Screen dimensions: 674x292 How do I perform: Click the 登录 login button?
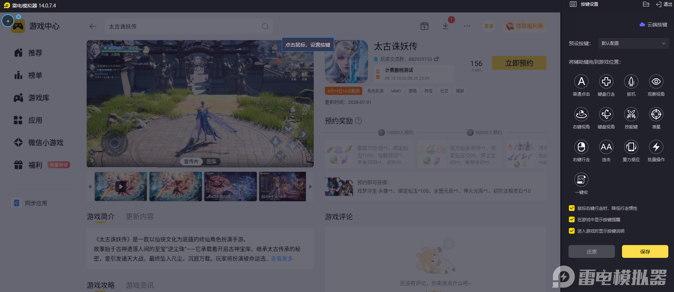489,26
